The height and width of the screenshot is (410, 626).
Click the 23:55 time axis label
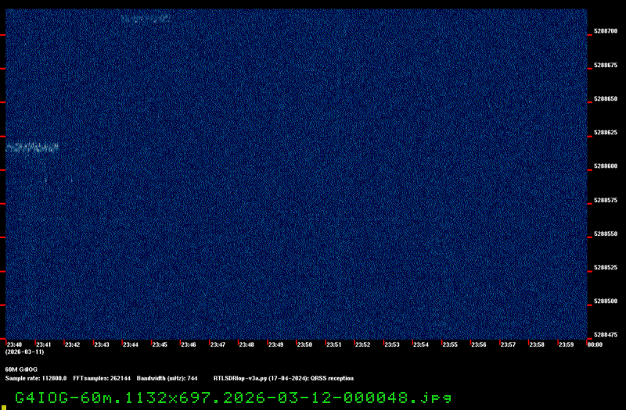coord(450,344)
